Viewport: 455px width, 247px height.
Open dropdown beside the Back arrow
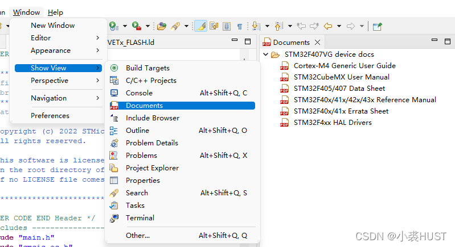(x=339, y=26)
